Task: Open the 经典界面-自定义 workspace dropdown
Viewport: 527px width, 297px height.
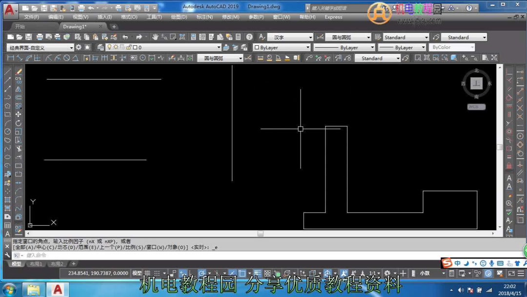Action: coord(72,47)
